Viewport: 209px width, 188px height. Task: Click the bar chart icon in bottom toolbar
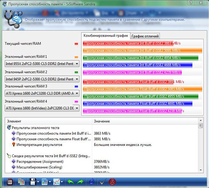coord(45,182)
